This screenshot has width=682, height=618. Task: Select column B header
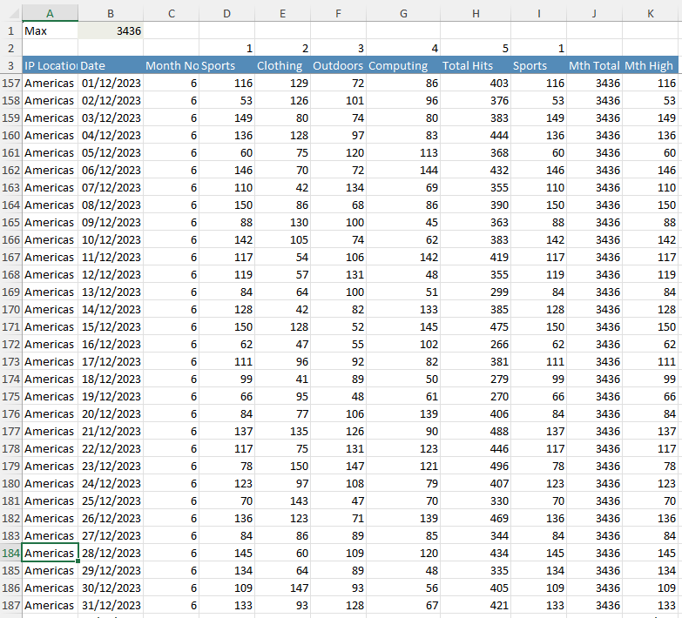pos(111,13)
